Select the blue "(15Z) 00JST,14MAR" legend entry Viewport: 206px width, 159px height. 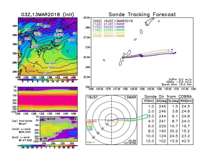109,27
